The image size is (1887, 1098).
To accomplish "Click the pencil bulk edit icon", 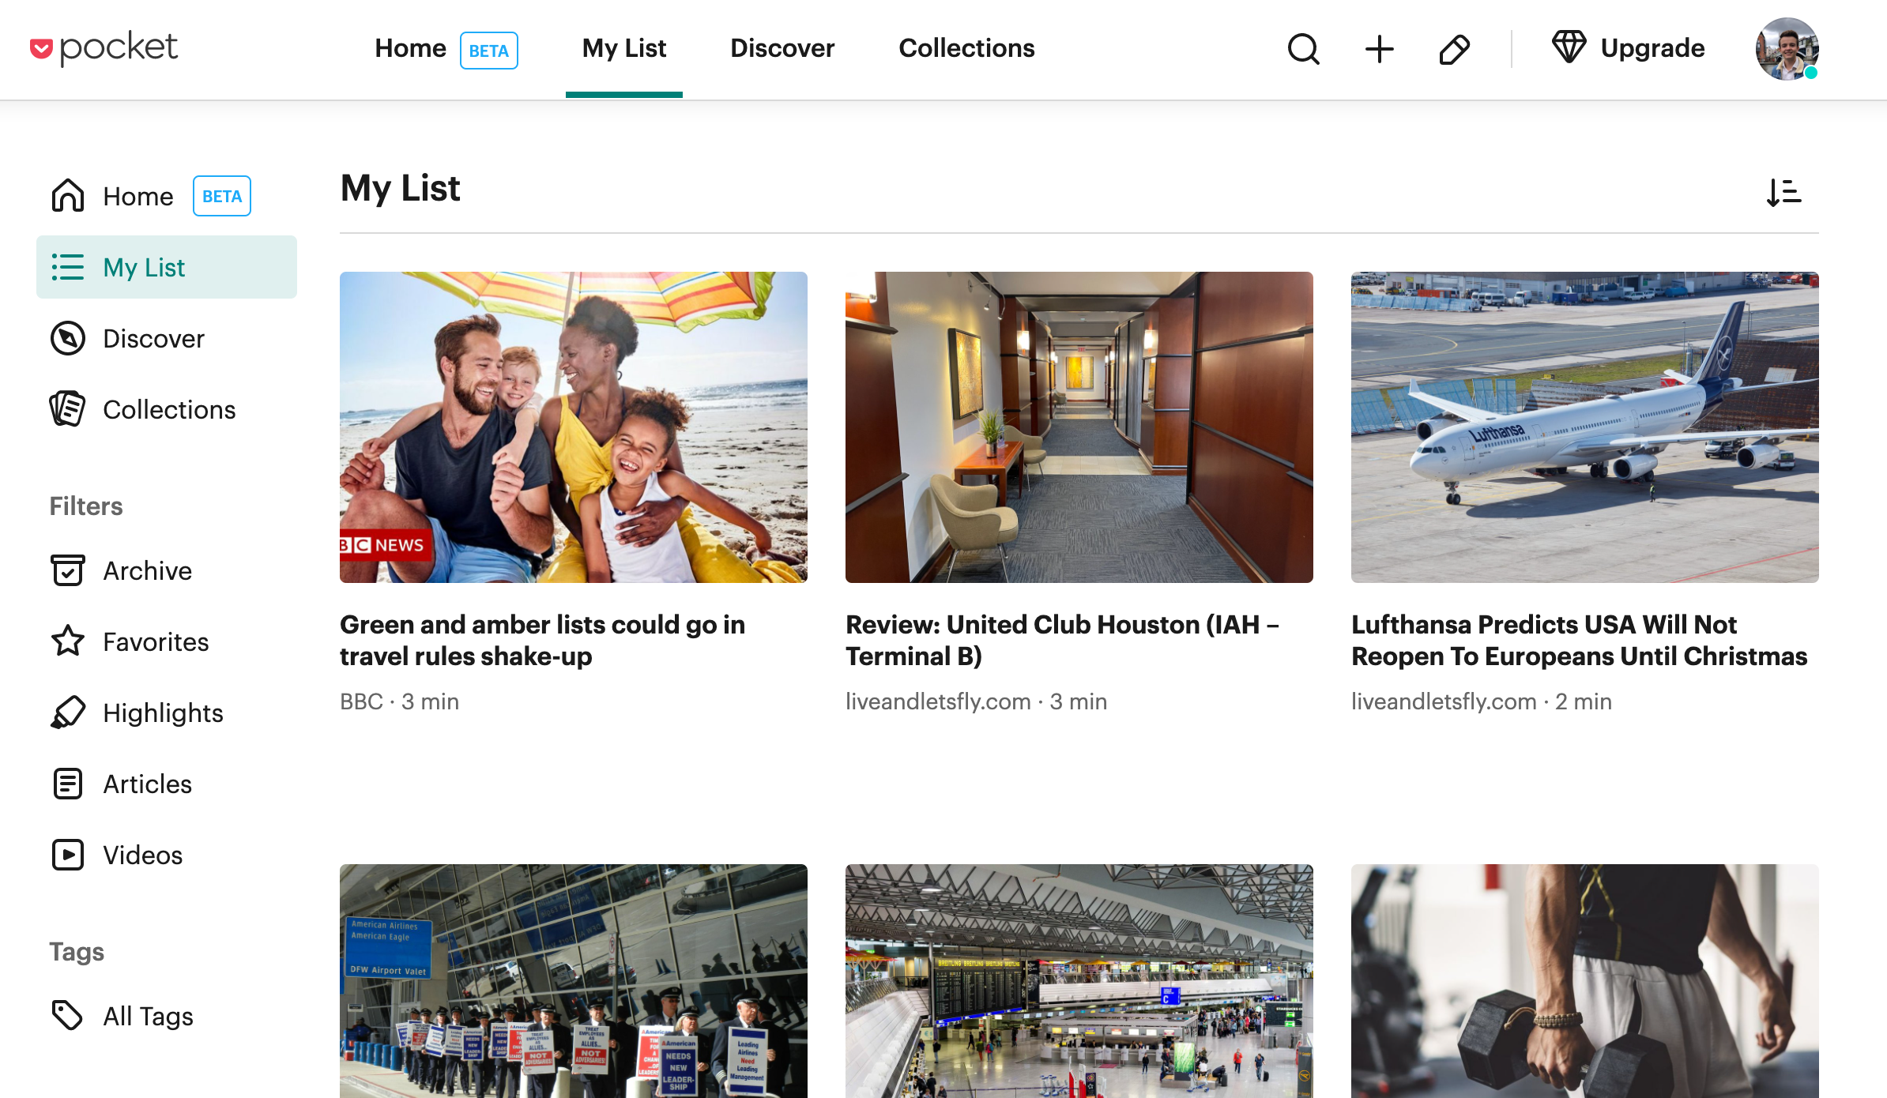I will 1454,49.
